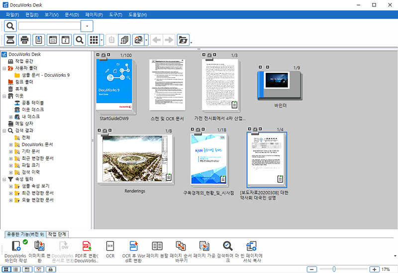The height and width of the screenshot is (273, 398).
Task: Select 작업 공간 in the folder tree
Action: point(24,61)
